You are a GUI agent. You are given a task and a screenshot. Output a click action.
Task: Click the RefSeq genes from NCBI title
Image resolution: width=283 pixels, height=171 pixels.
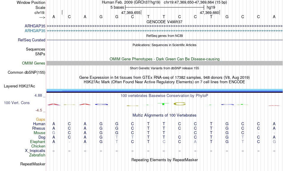click(x=165, y=36)
